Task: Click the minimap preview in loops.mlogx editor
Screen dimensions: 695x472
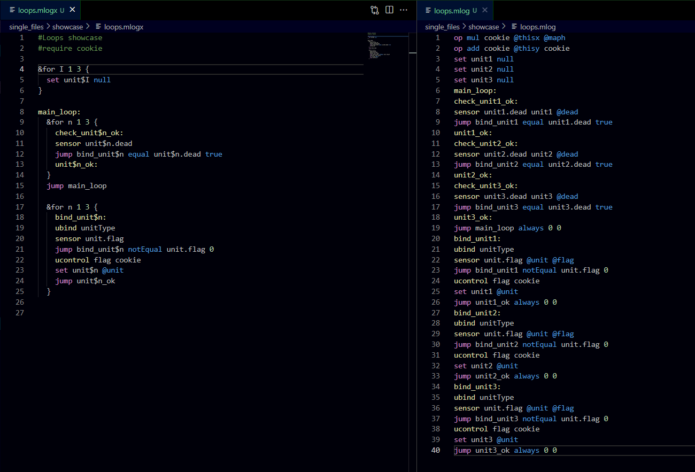Action: click(387, 45)
